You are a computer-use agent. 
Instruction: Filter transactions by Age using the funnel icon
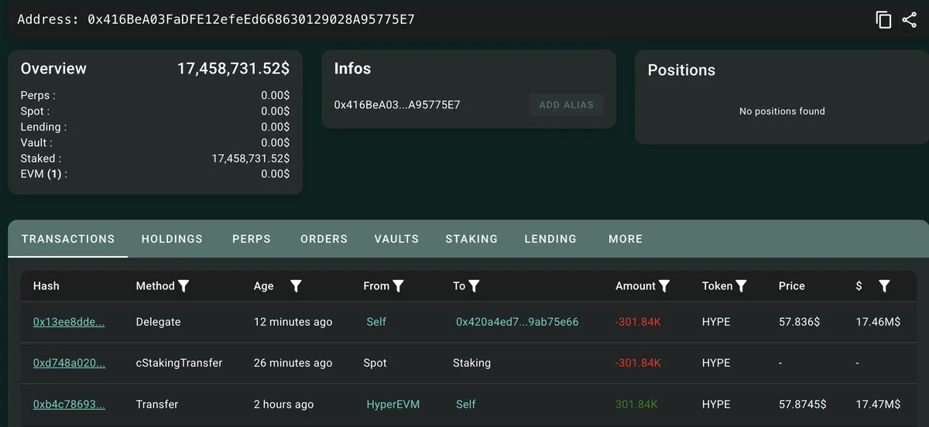coord(296,286)
